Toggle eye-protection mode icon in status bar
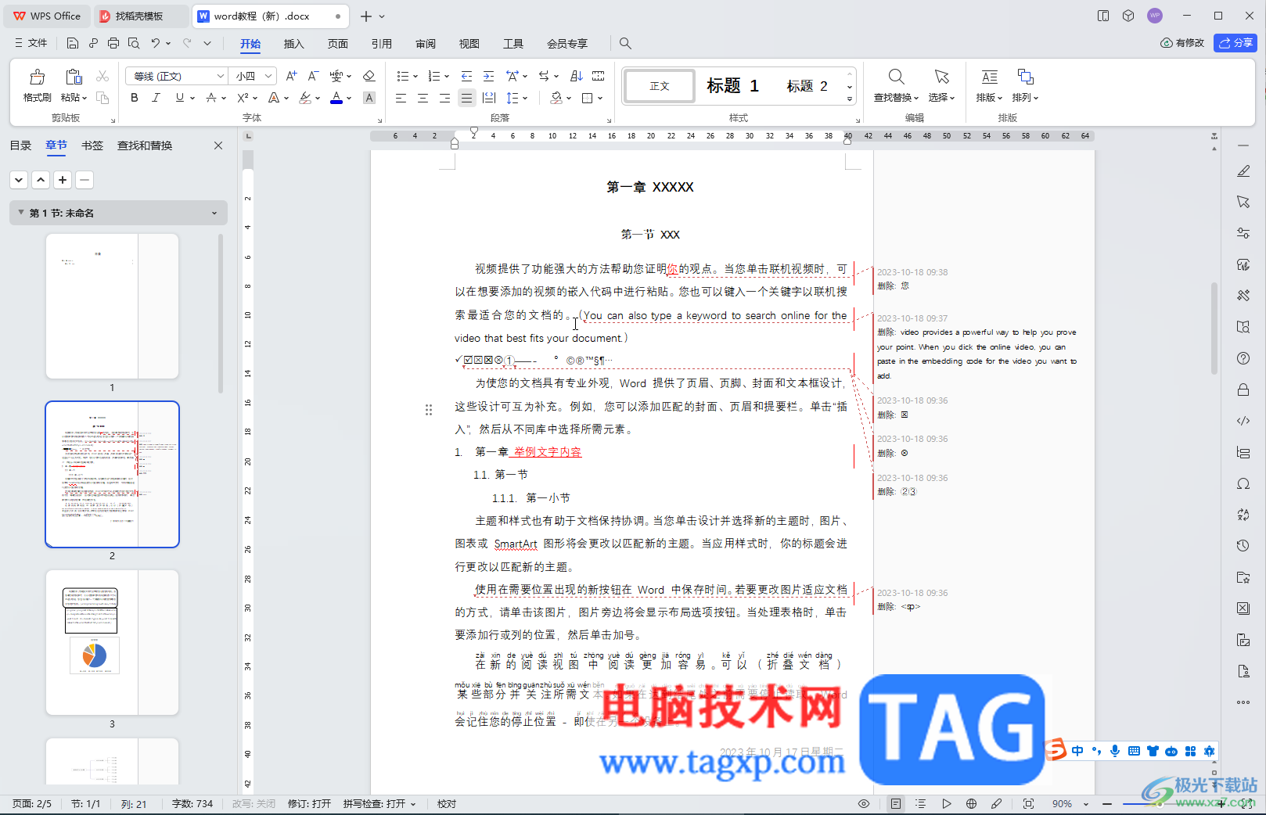Viewport: 1266px width, 815px height. [864, 803]
